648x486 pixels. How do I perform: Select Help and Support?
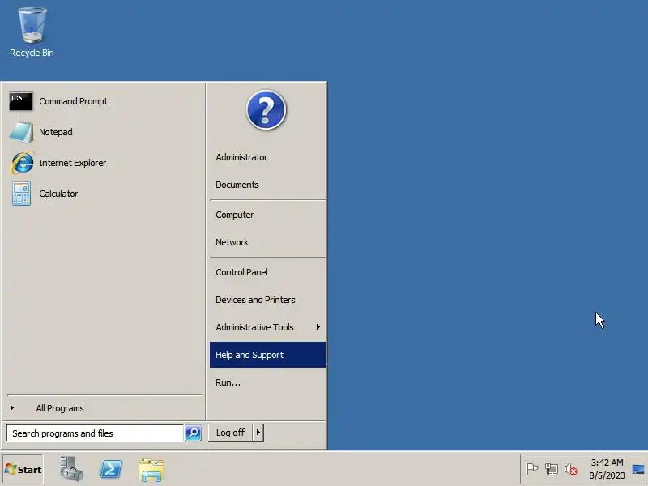[x=267, y=355]
